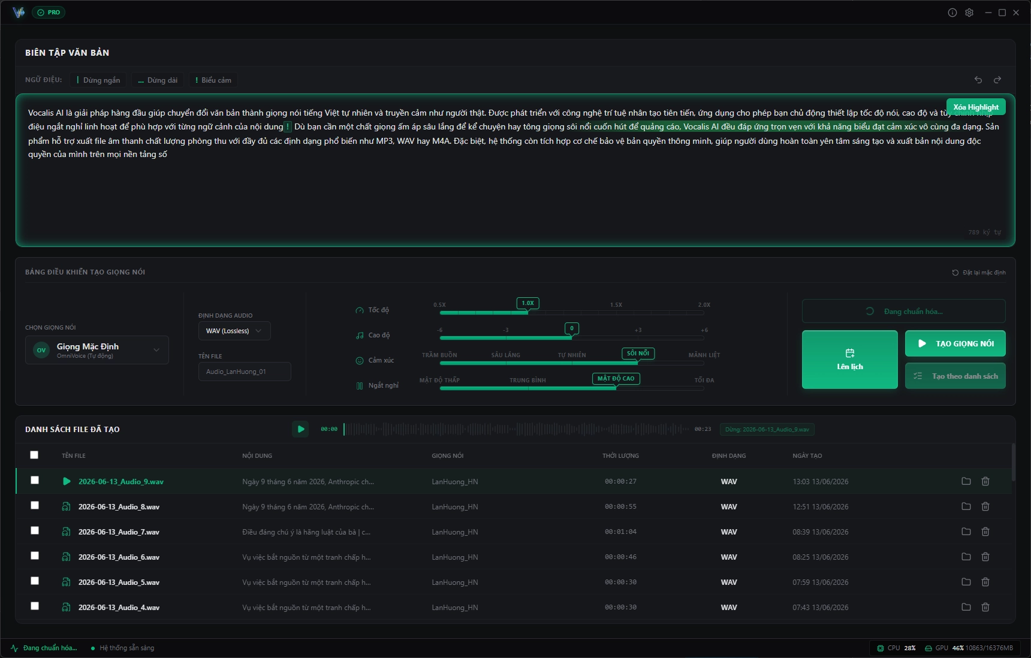Check the box for 2026-06-13_Audio_9.wav
Screen dimensions: 1031x658
point(35,480)
